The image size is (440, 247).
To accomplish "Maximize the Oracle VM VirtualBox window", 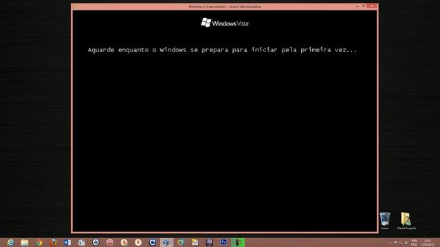I will [x=364, y=6].
